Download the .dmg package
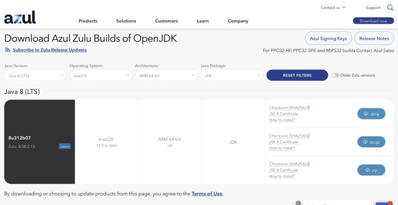Image resolution: width=398 pixels, height=205 pixels. coord(371,114)
